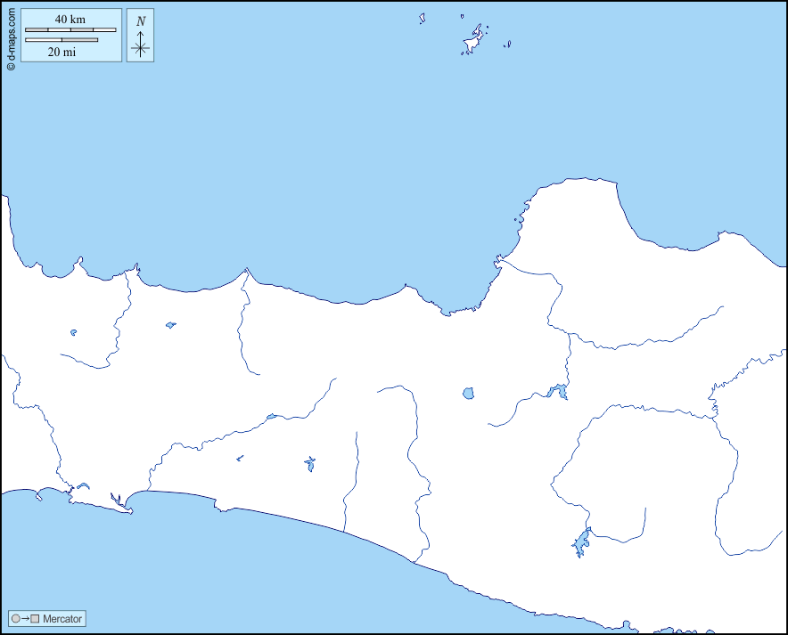Image resolution: width=788 pixels, height=635 pixels.
Task: Click the westernmost small island in the northern sea
Action: [423, 18]
